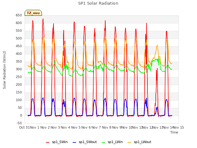197x148 pixels.
Task: Click the Time axis label
Action: (174, 132)
